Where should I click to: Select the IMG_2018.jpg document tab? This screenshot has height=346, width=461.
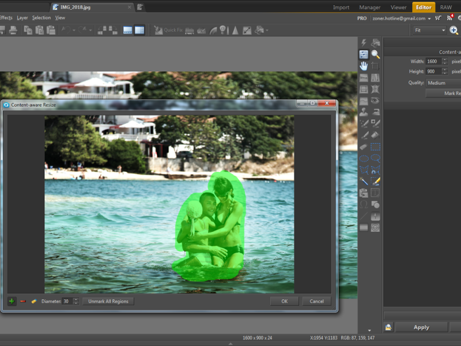(92, 7)
